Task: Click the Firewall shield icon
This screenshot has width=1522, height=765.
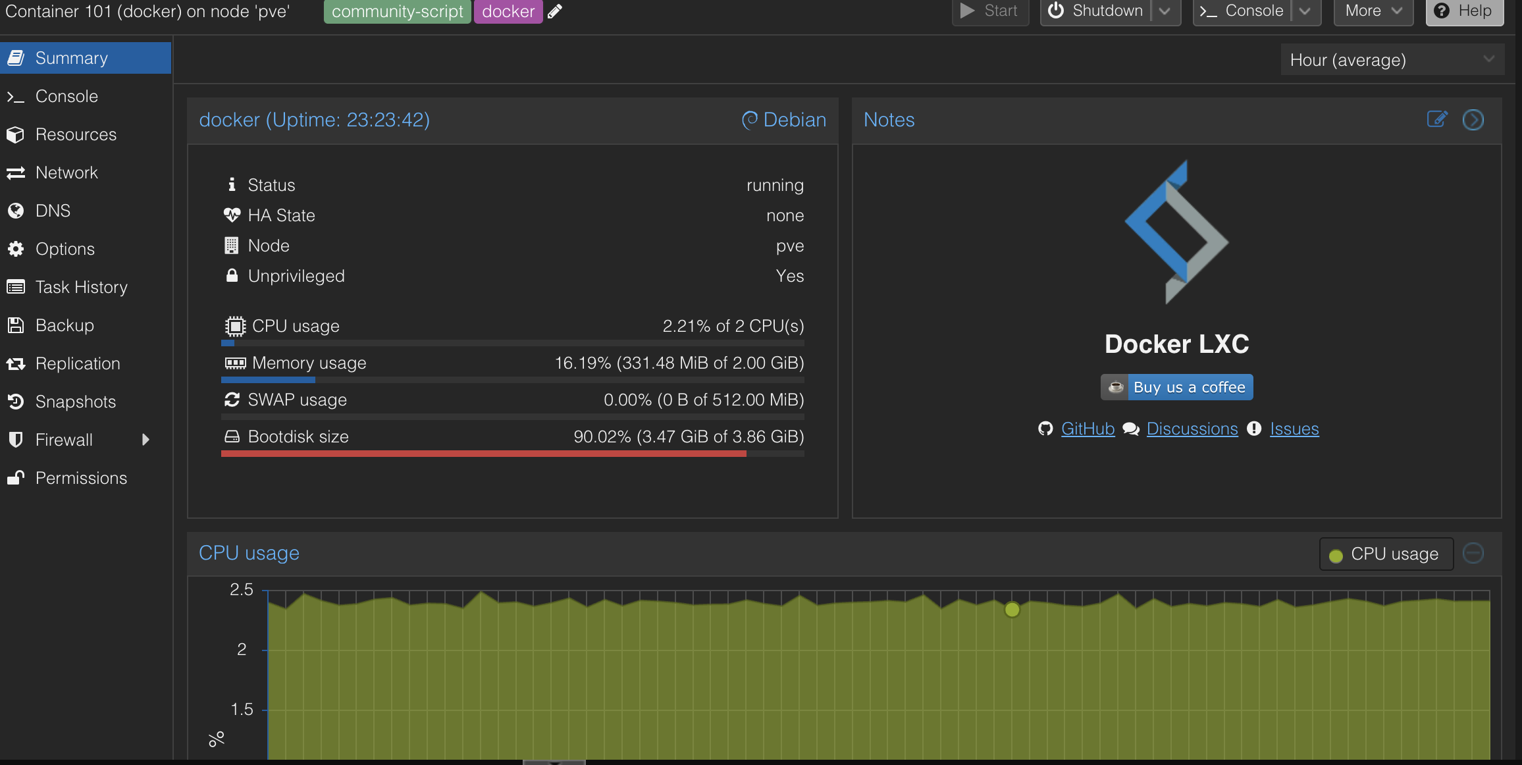Action: (16, 440)
